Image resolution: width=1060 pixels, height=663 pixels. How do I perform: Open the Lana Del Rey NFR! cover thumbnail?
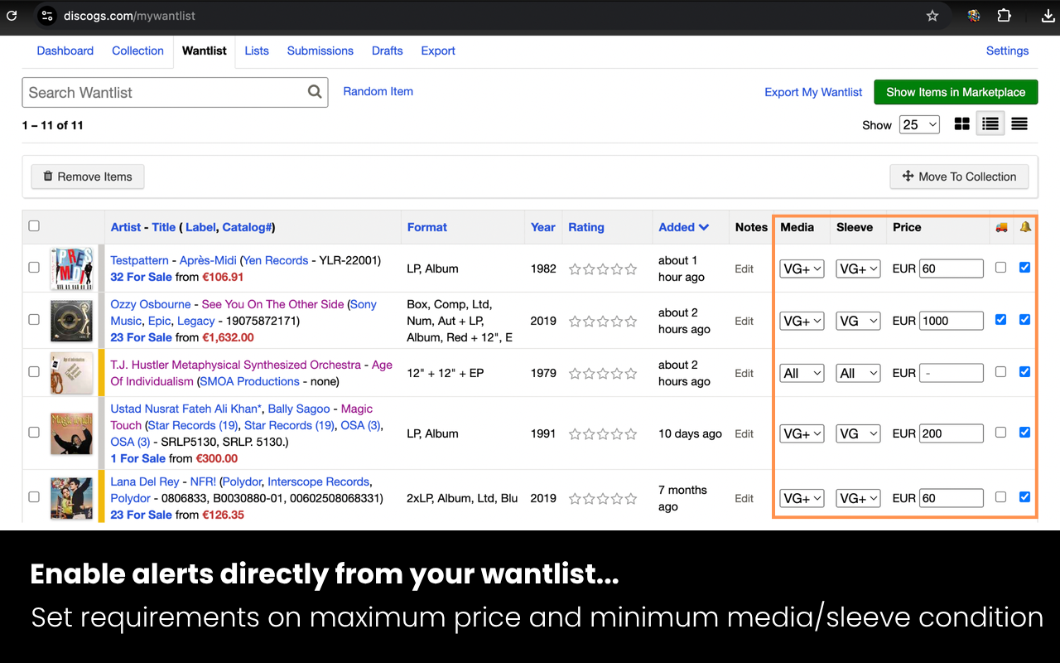point(71,498)
